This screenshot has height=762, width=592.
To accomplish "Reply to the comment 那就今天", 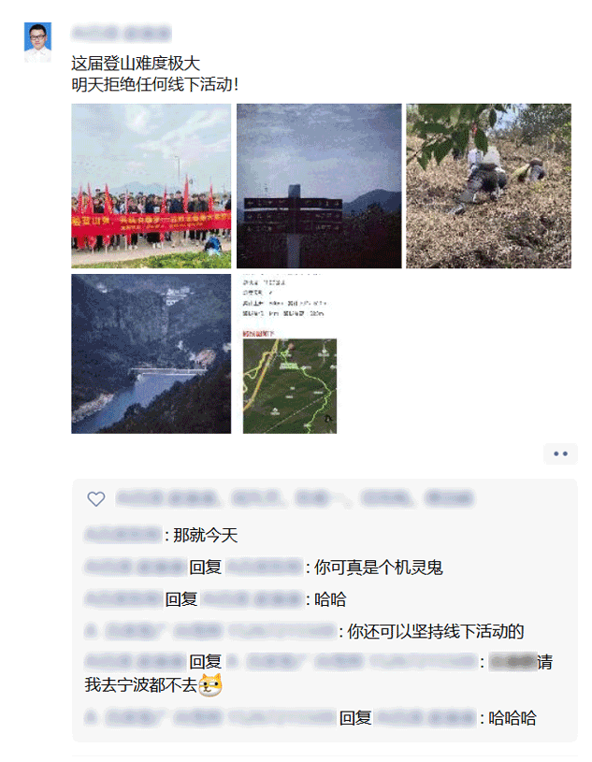I will coord(205,536).
